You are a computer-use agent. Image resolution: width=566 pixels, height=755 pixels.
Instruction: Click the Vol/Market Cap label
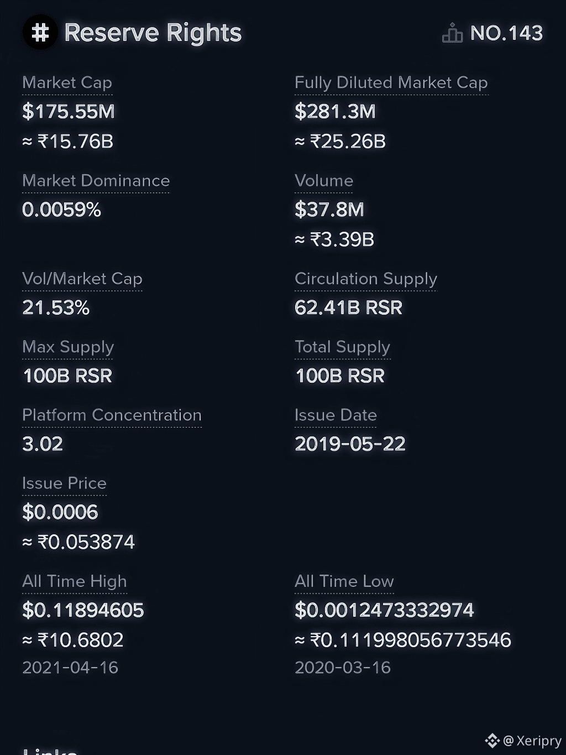82,279
